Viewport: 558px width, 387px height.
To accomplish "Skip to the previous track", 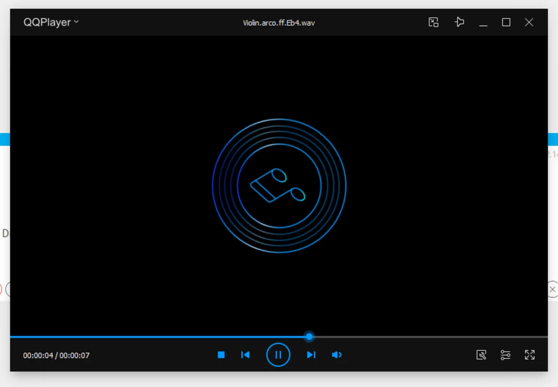I will point(245,355).
